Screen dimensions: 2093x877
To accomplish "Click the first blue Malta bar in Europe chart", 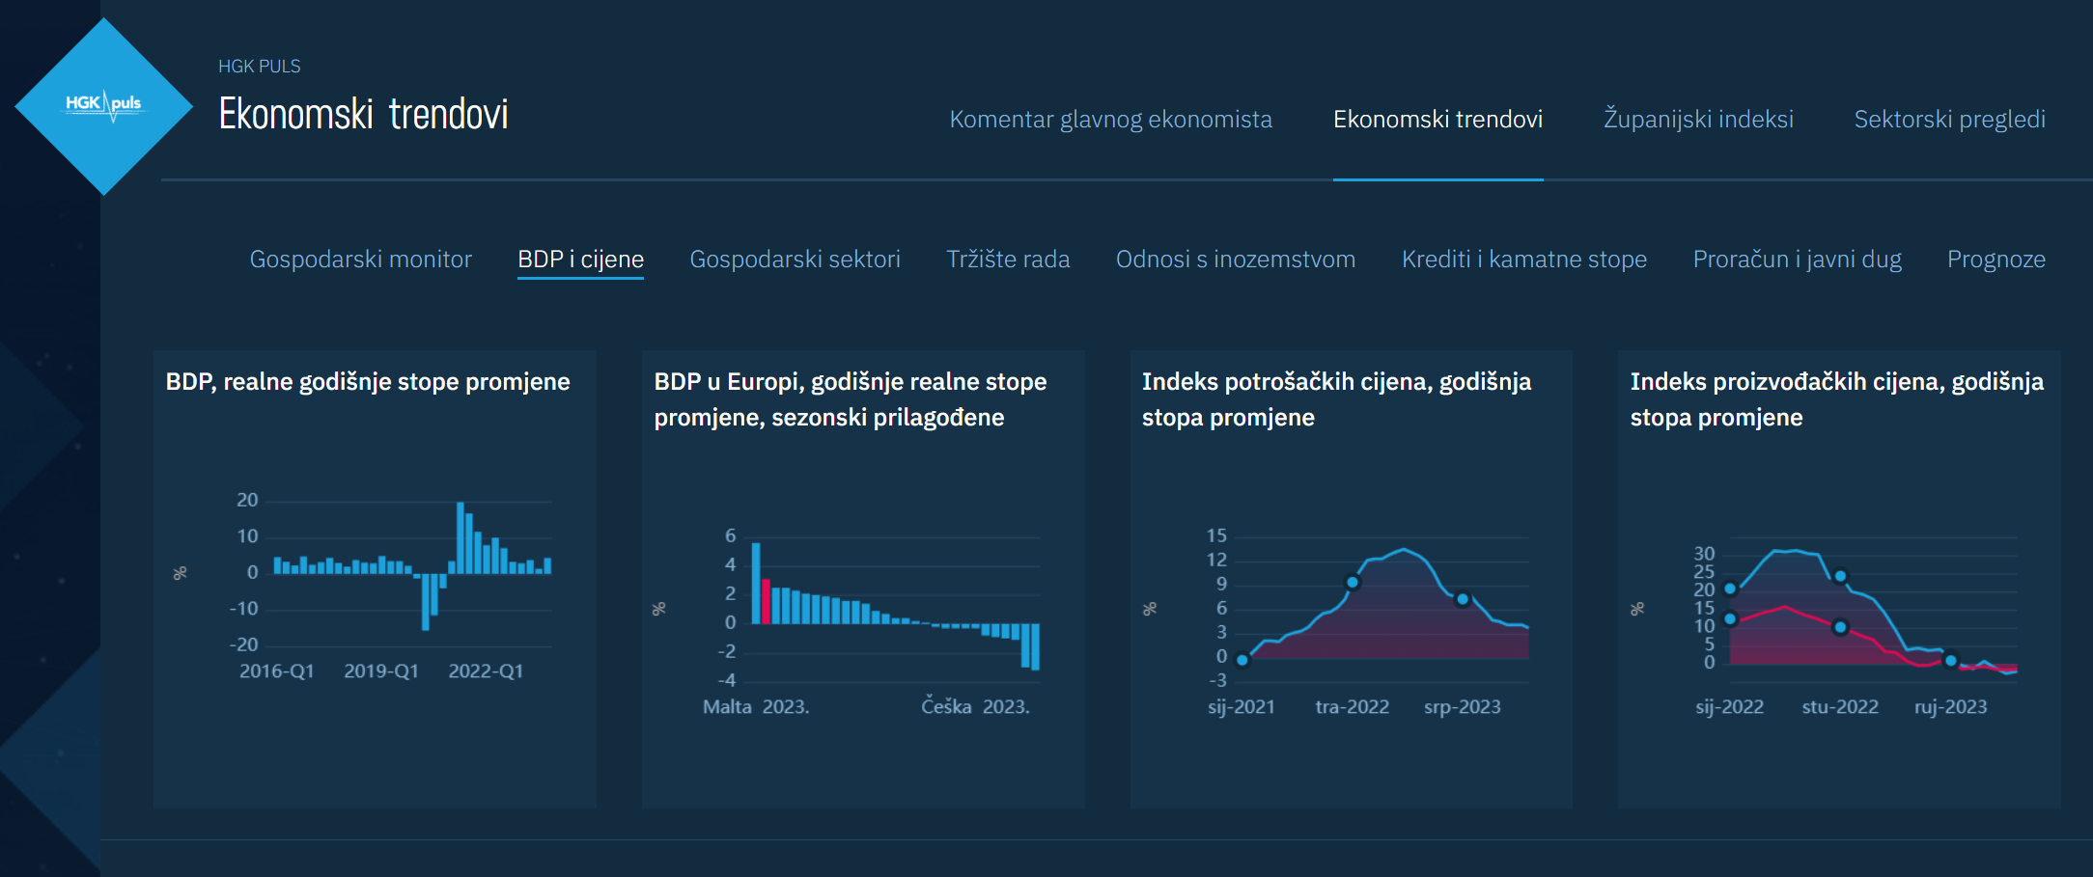I will 756,584.
